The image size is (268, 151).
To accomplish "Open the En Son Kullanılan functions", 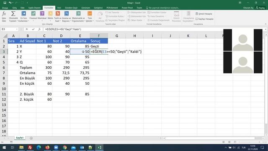I will [23, 17].
